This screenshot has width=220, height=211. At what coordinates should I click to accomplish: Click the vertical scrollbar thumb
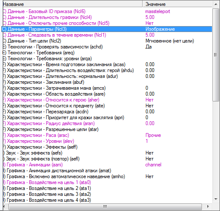[x=216, y=55]
